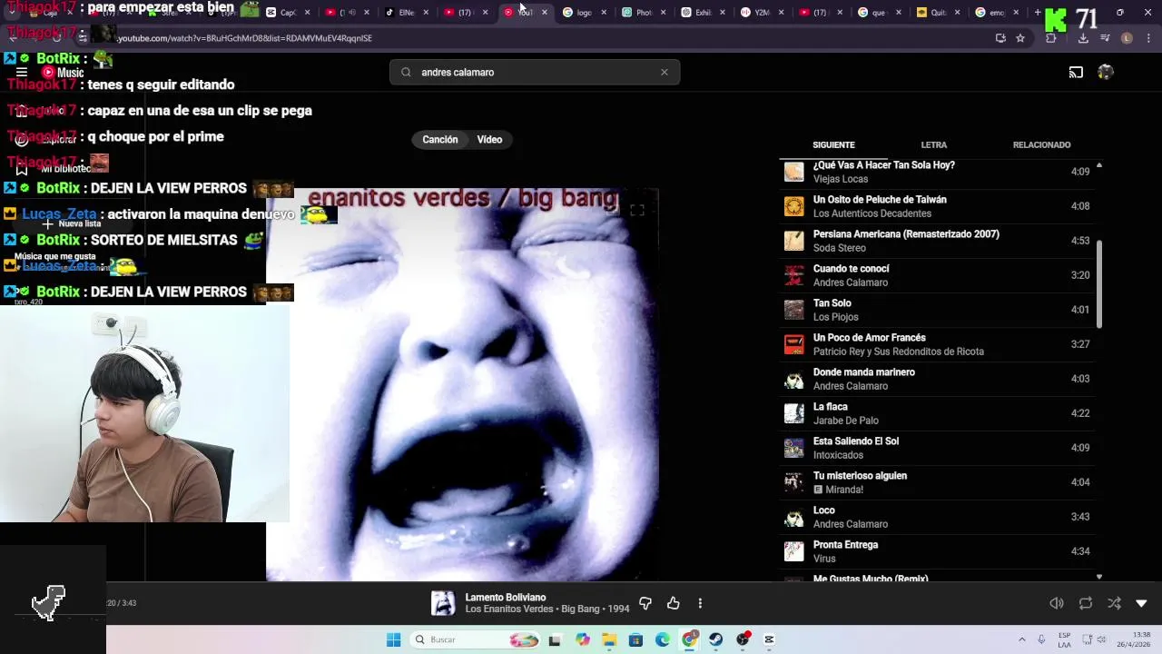Switch player to Video mode
Screen dimensions: 1162x654
pyautogui.click(x=489, y=139)
